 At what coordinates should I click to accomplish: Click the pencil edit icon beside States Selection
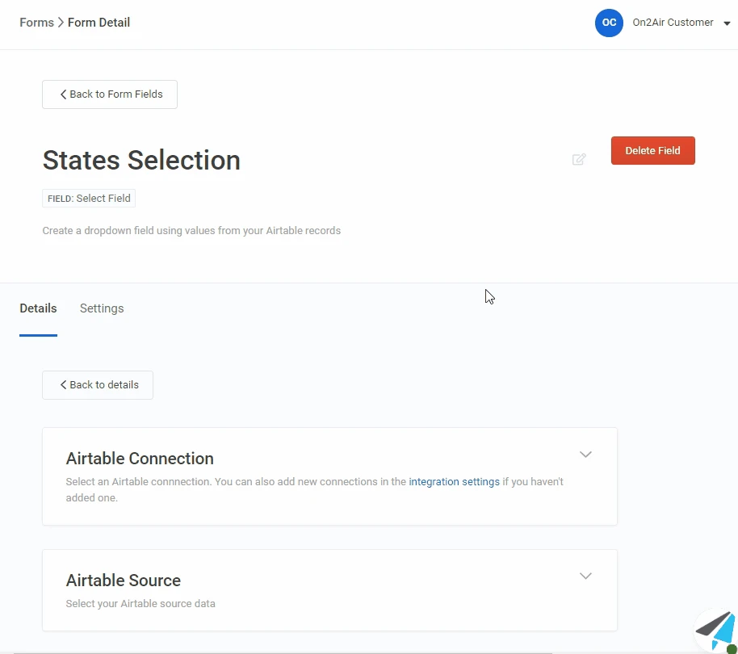[x=579, y=159]
